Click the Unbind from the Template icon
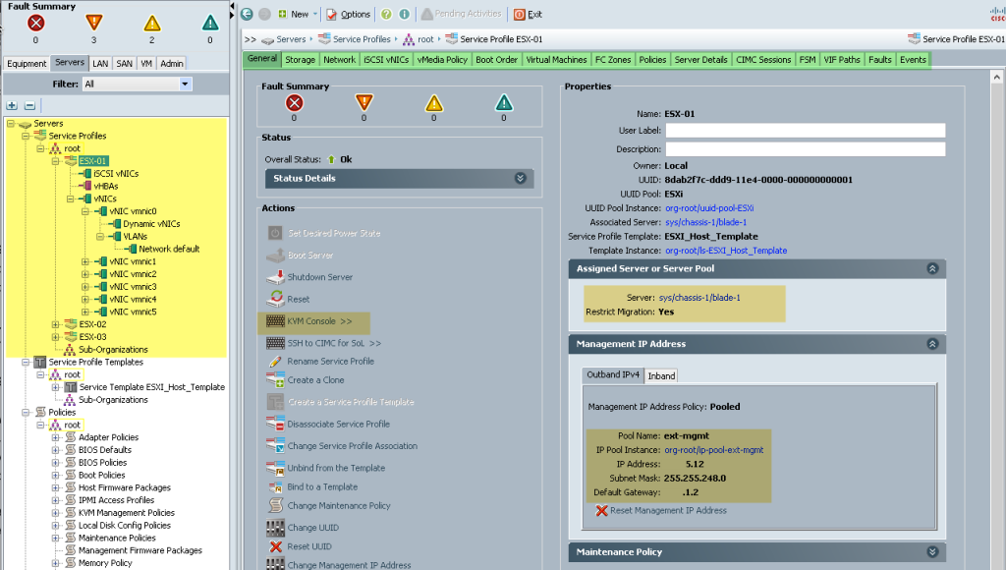The image size is (1006, 570). click(x=275, y=468)
